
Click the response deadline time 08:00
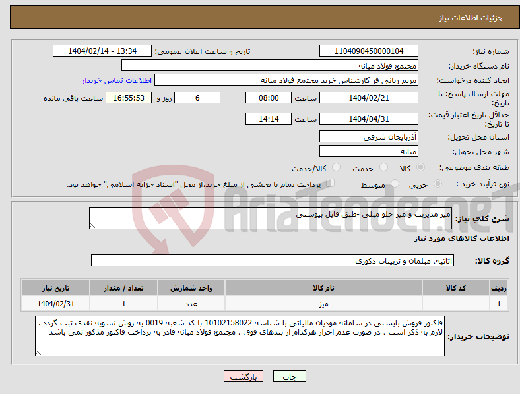click(269, 98)
